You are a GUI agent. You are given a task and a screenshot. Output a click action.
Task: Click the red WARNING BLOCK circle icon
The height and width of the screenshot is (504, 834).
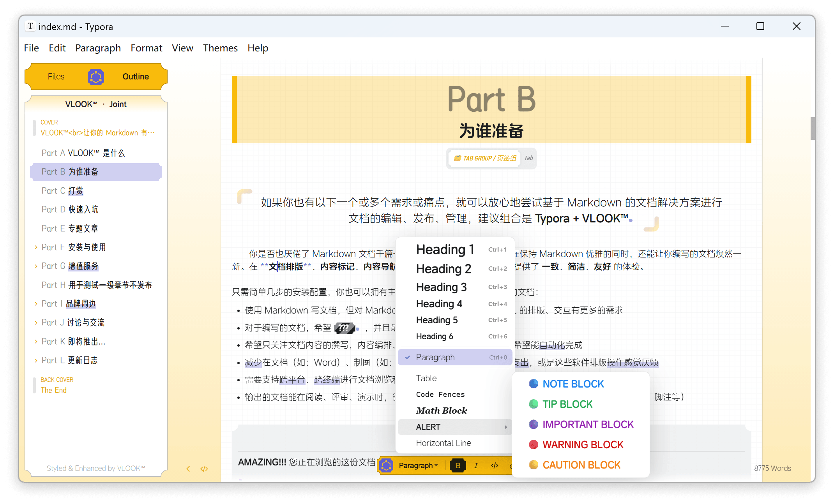point(534,444)
